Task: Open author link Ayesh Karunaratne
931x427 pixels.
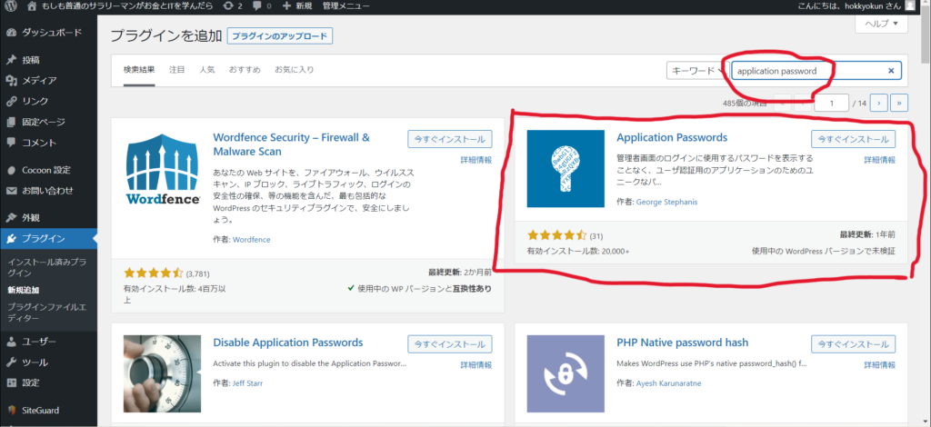Action: click(x=668, y=383)
